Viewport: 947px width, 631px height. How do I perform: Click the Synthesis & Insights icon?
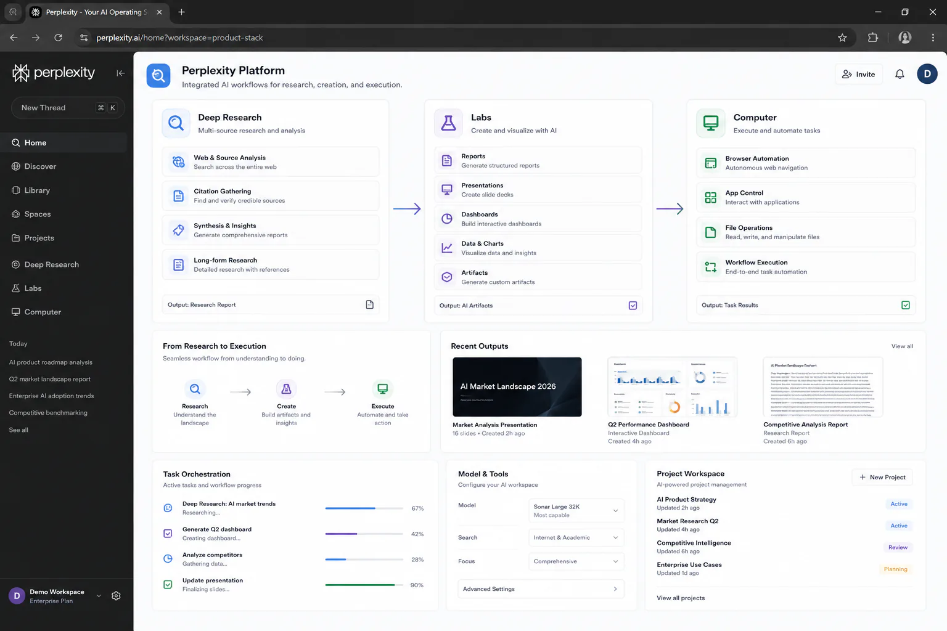[x=178, y=230]
